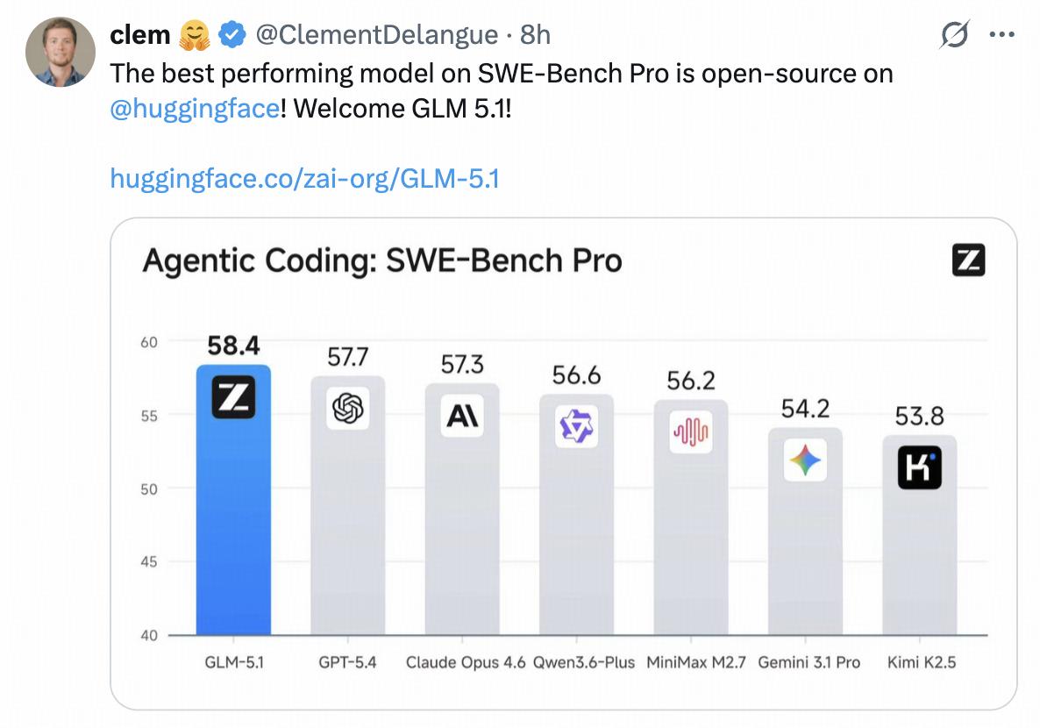Click the @ClementDelangue handle
Screen dimensions: 1040x728
pyautogui.click(x=376, y=35)
